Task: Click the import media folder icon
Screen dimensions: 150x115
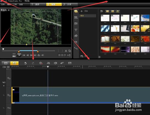Action: (102, 11)
